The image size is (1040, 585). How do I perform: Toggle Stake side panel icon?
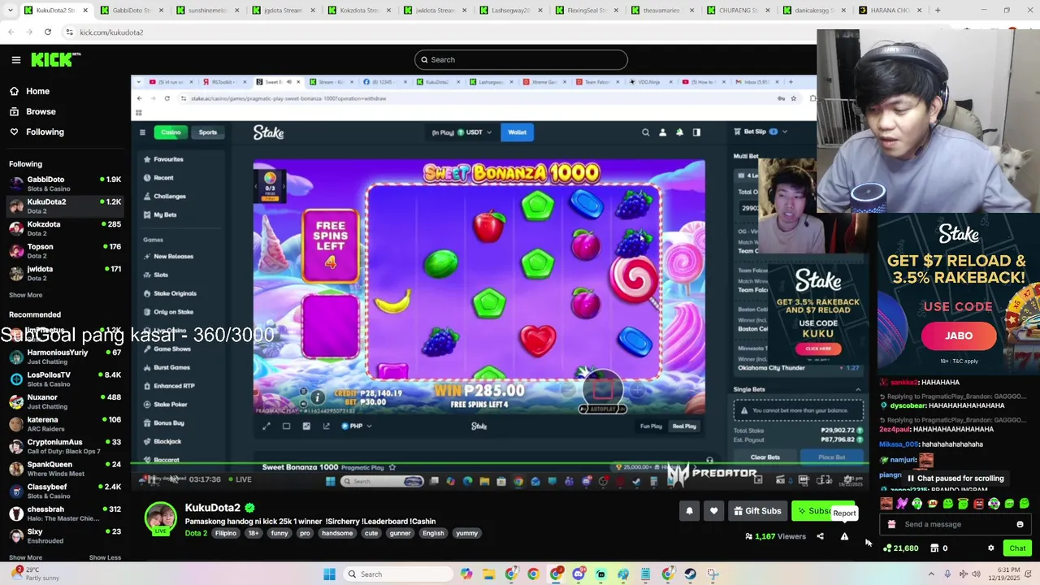696,132
